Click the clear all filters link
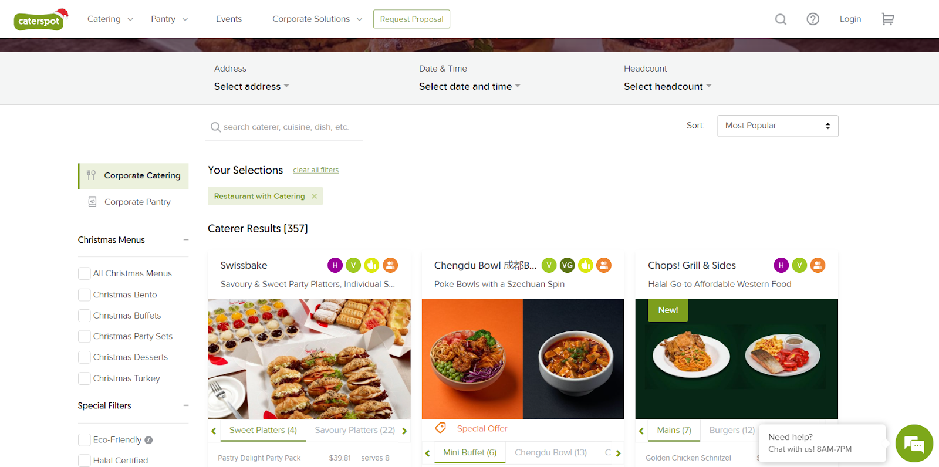 (316, 170)
